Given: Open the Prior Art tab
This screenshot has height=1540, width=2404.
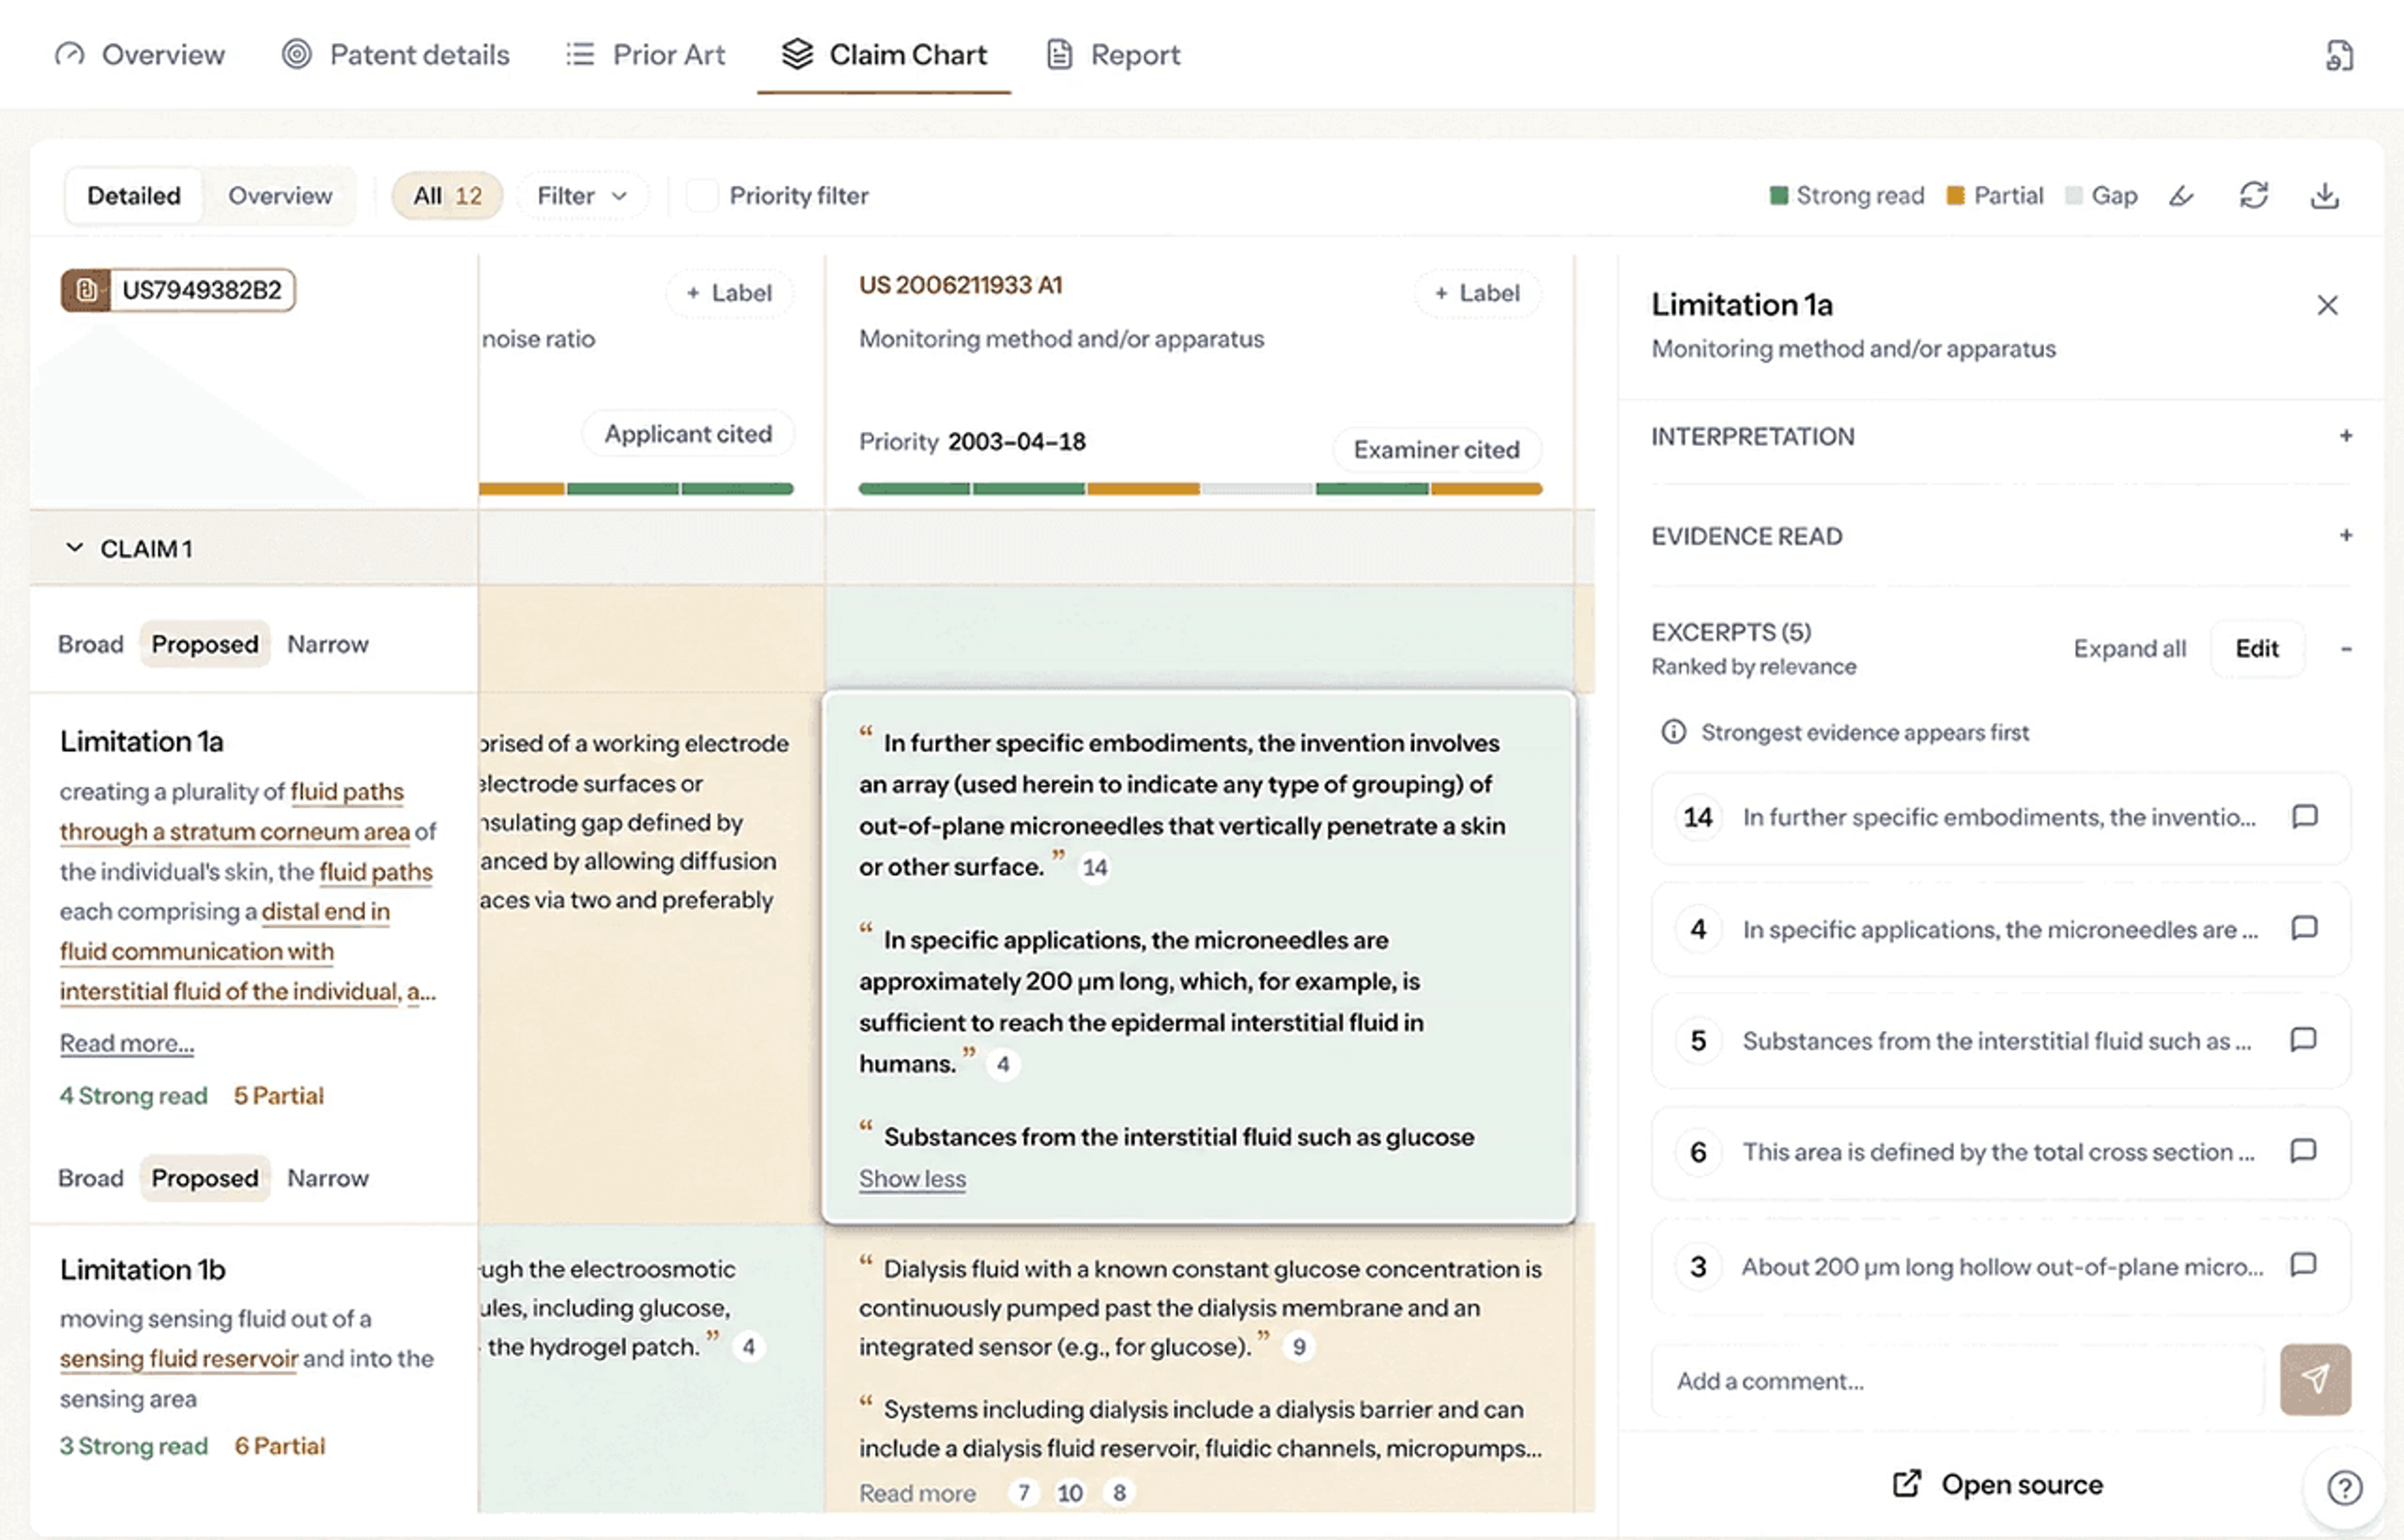Looking at the screenshot, I should 646,55.
